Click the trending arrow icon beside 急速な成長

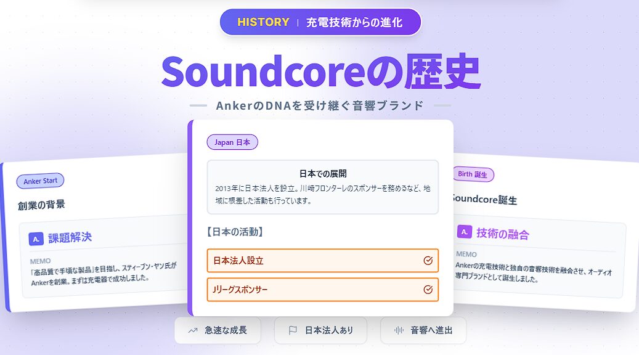[193, 330]
